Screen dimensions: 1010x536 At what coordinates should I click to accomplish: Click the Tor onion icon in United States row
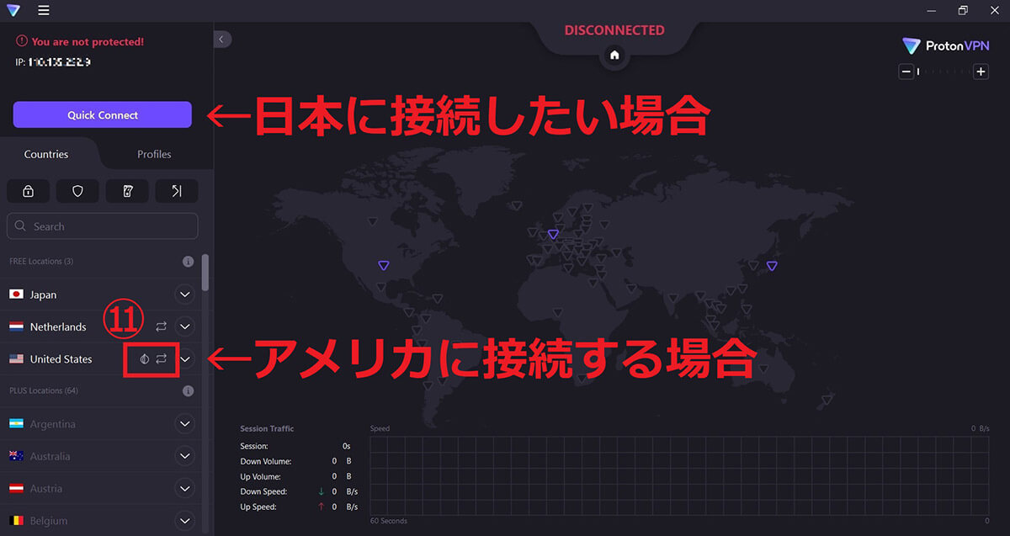145,358
